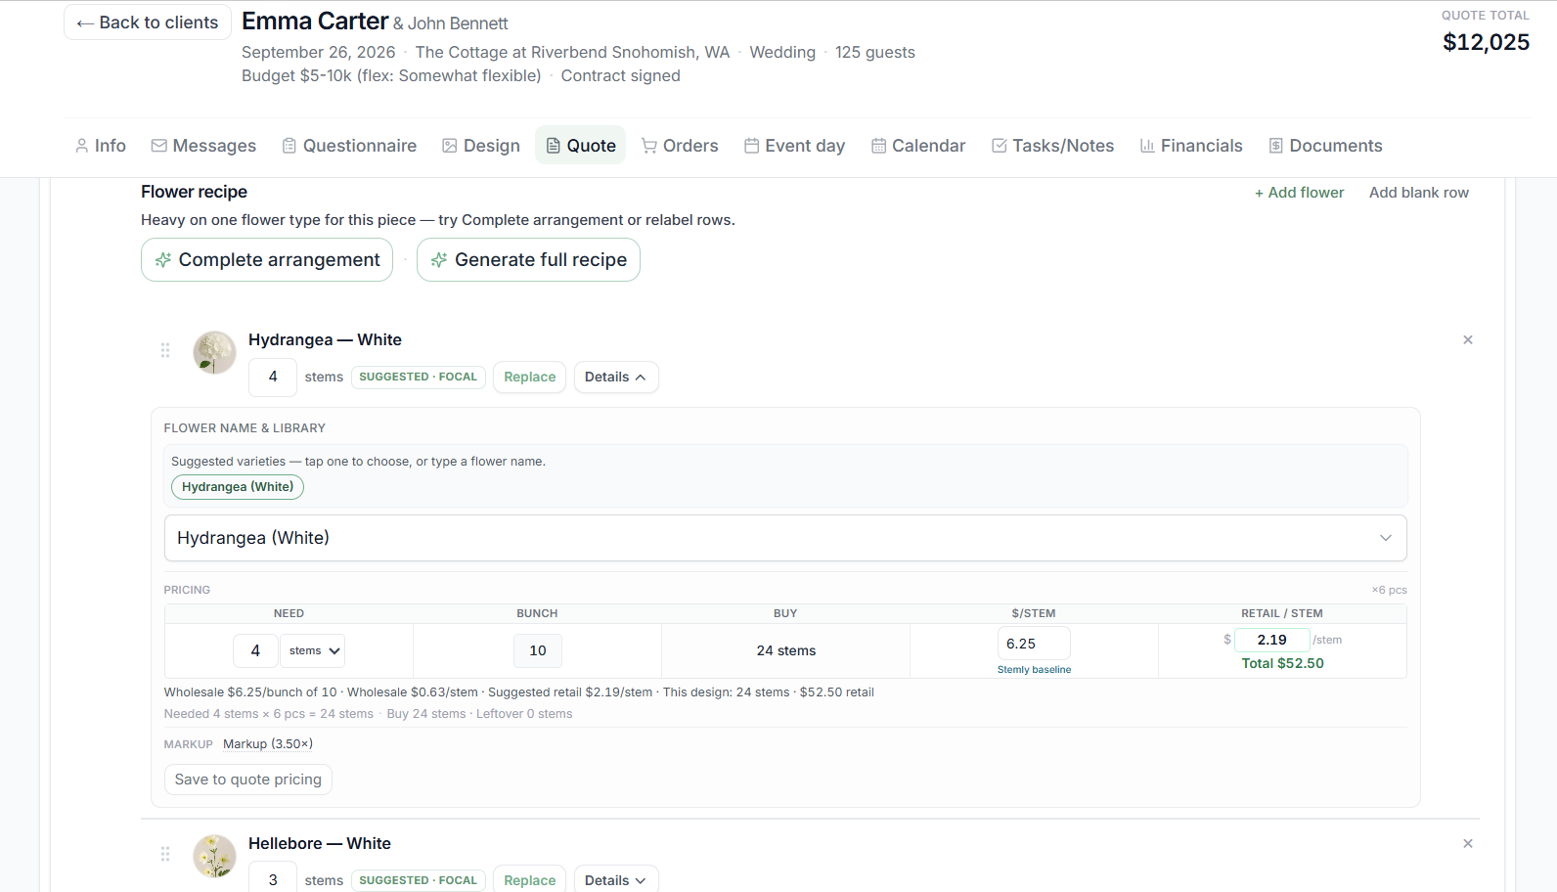Click the Hellebore flower thumbnail
The image size is (1557, 892).
pos(214,856)
